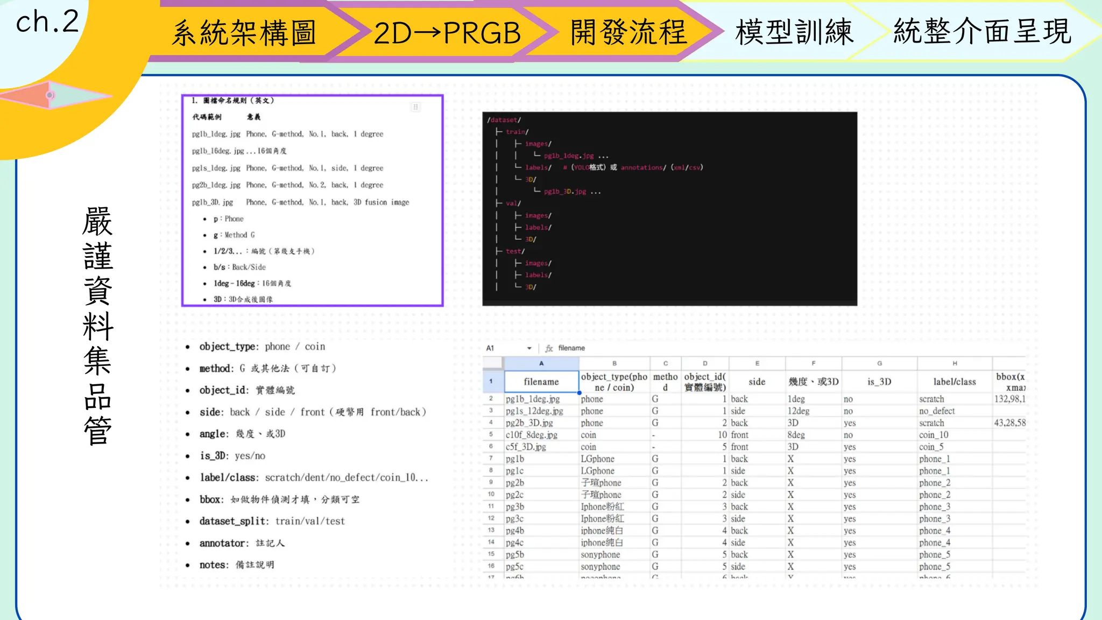This screenshot has width=1102, height=620.
Task: Click the pink diamond pointer decoration icon
Action: coord(56,95)
